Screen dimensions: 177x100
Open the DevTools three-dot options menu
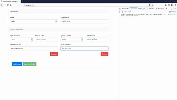click(x=174, y=9)
